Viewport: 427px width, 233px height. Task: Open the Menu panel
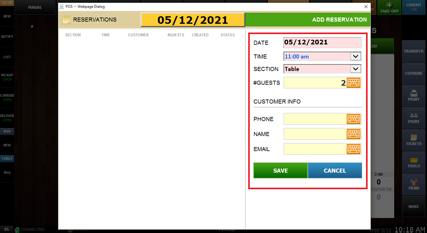point(414,184)
